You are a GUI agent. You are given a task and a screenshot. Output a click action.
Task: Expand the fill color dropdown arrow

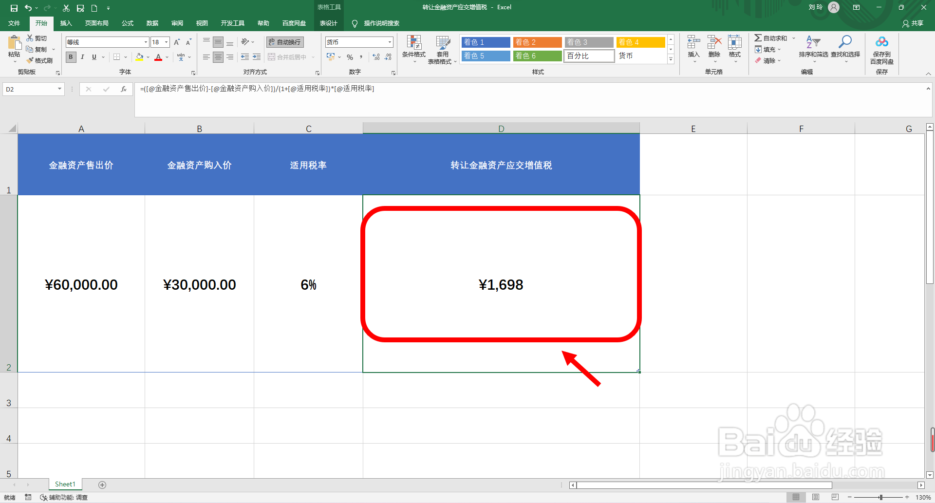click(x=147, y=57)
